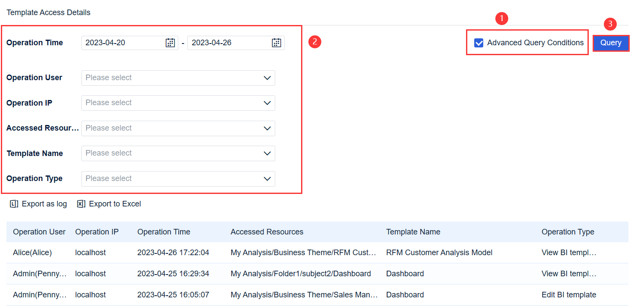Viewport: 634px width, 306px height.
Task: Expand the Accessed Resources dropdown
Action: pyautogui.click(x=178, y=128)
